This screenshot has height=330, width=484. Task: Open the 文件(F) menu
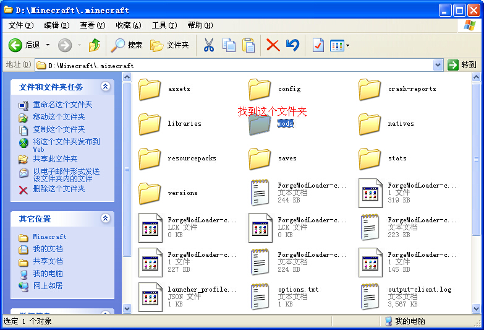point(20,25)
